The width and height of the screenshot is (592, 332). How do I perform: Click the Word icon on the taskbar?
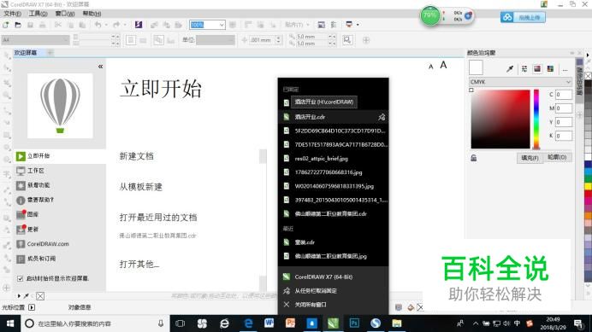pyautogui.click(x=269, y=323)
